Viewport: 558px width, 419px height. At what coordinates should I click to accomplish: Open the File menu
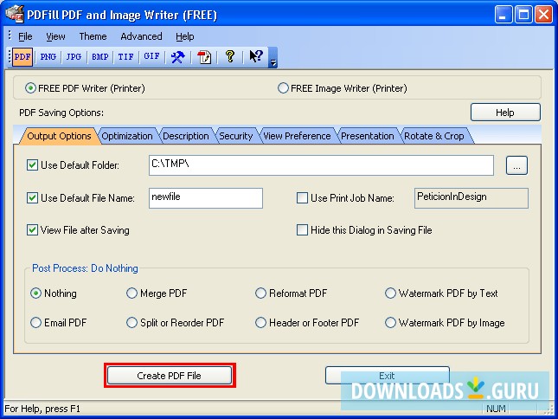pyautogui.click(x=25, y=36)
